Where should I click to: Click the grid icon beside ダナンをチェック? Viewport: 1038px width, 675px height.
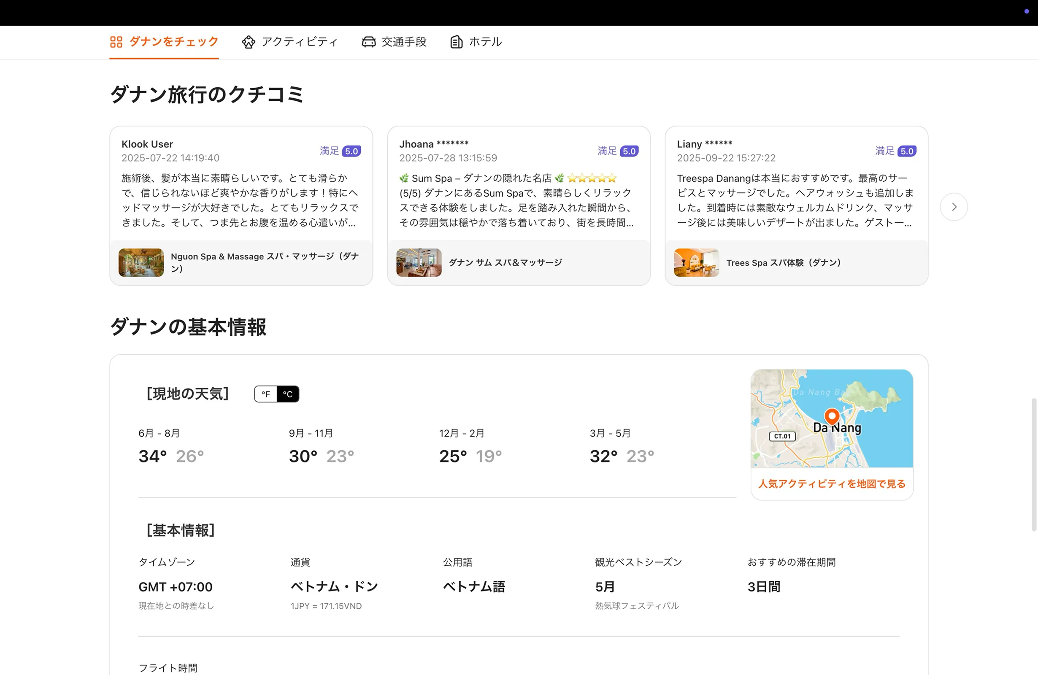[116, 42]
